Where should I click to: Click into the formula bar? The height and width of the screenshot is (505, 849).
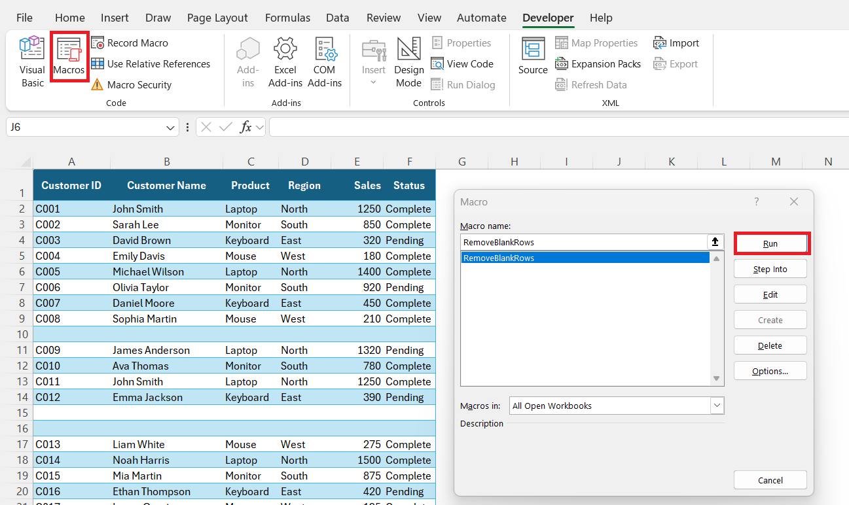pyautogui.click(x=558, y=128)
